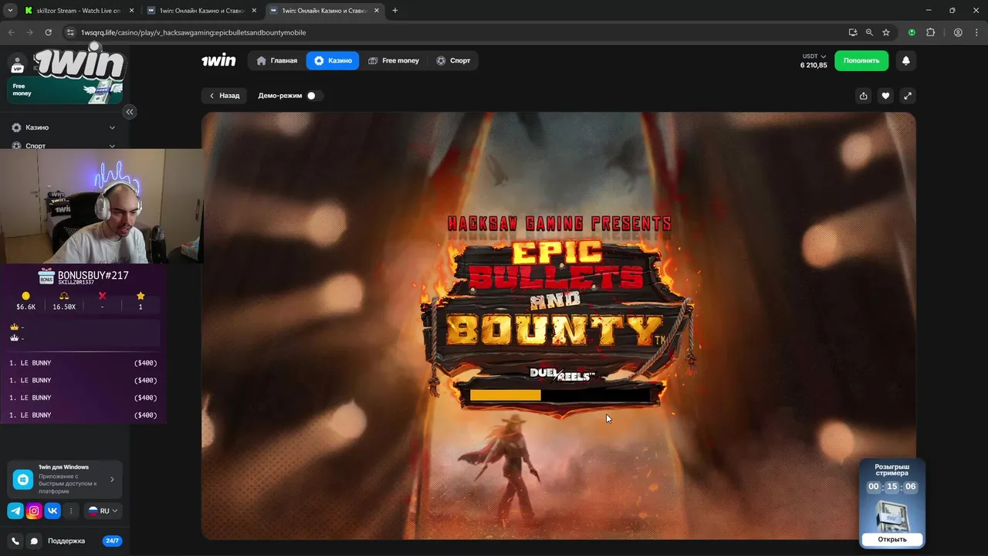Select Казино in top navigation
Screen dimensions: 988x556
pos(333,60)
